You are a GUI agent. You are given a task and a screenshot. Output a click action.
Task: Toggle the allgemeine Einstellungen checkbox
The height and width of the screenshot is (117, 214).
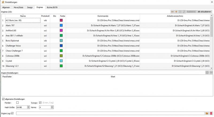click(3, 99)
